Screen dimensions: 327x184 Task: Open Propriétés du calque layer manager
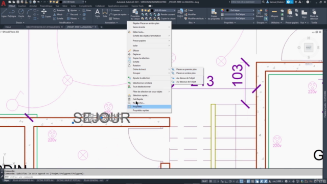point(135,14)
